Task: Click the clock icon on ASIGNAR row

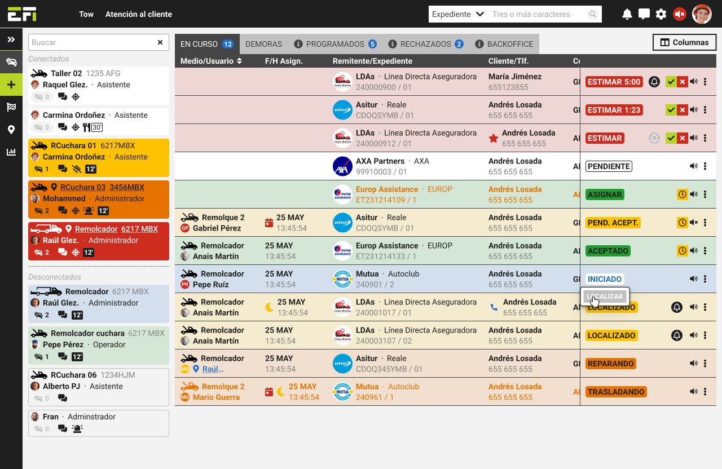Action: coord(682,194)
